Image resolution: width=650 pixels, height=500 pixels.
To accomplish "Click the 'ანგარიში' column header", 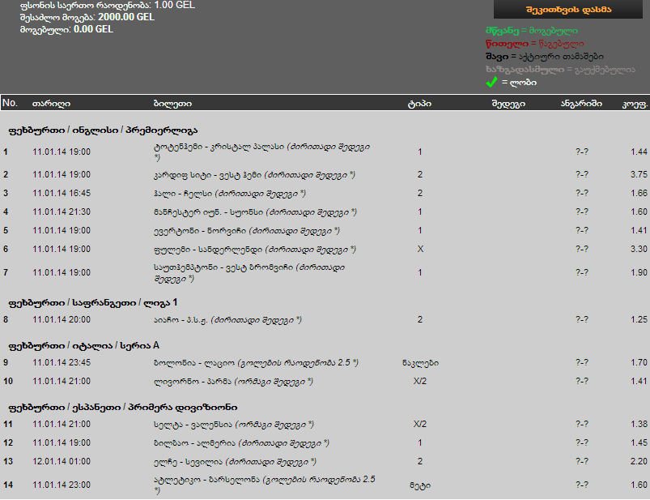I will (581, 103).
